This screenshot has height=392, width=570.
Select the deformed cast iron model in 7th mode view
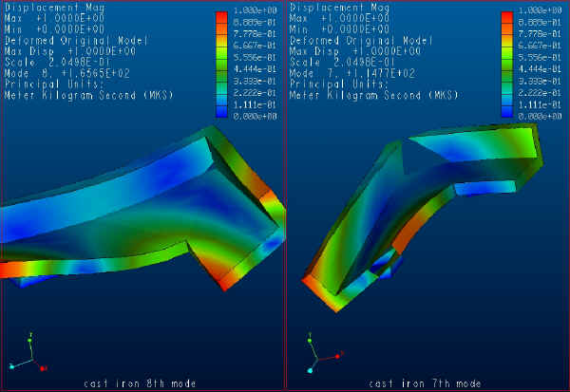tap(423, 217)
